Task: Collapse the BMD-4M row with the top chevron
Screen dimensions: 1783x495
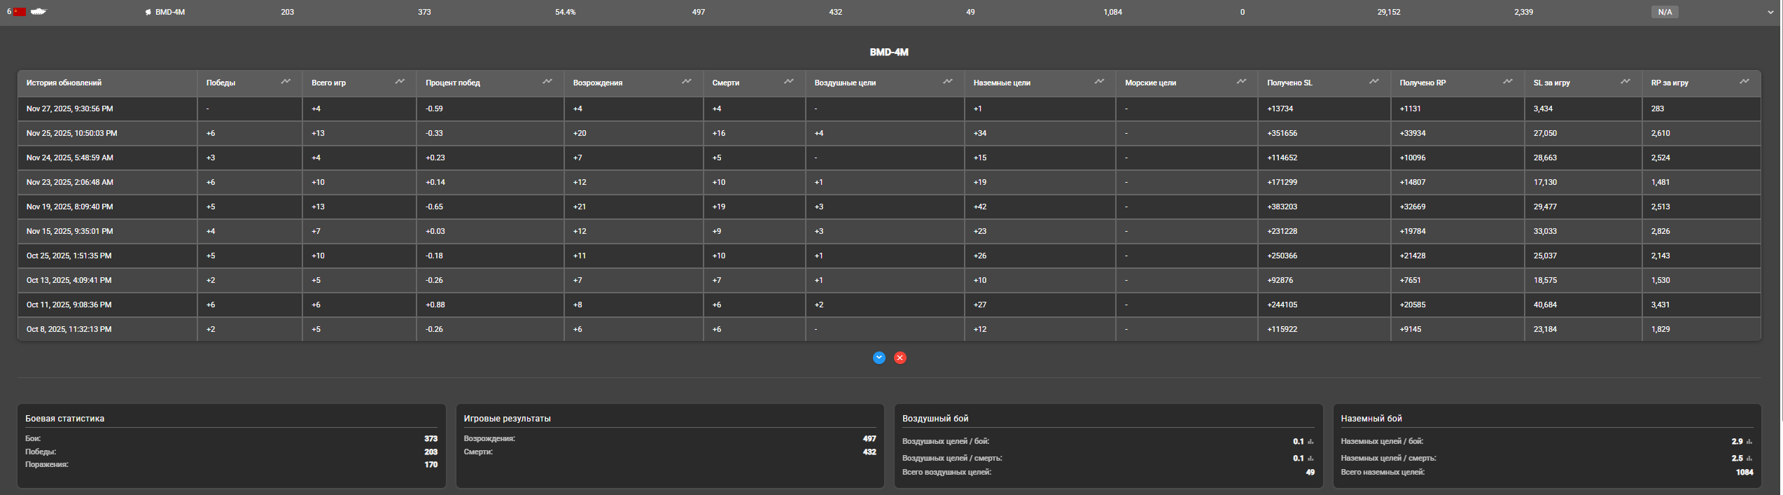Action: click(x=1770, y=12)
